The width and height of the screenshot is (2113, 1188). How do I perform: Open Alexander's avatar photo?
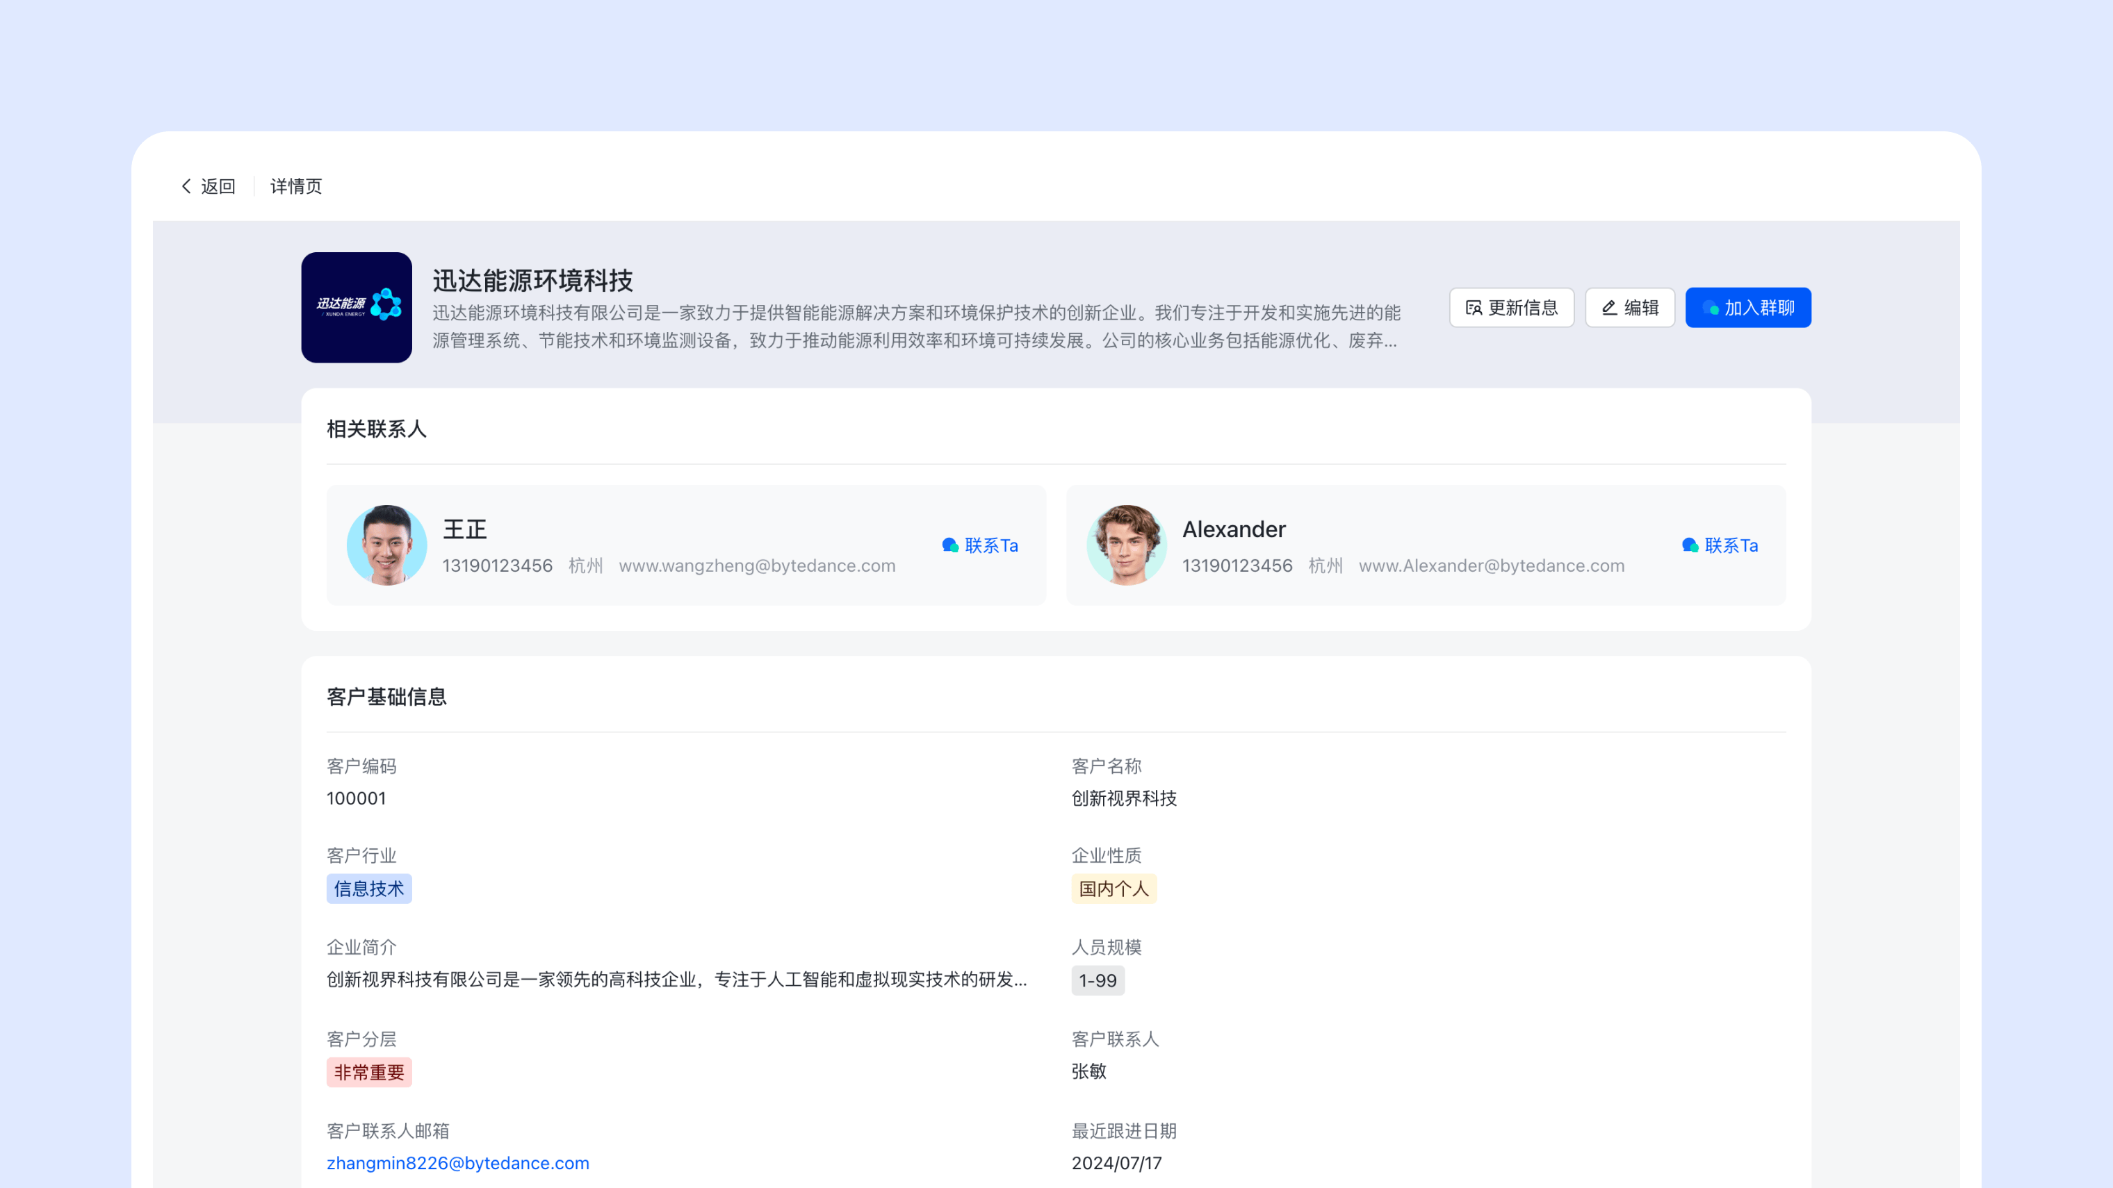tap(1127, 545)
